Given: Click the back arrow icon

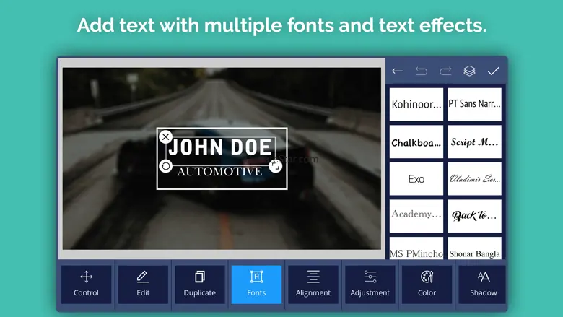Looking at the screenshot, I should [397, 71].
